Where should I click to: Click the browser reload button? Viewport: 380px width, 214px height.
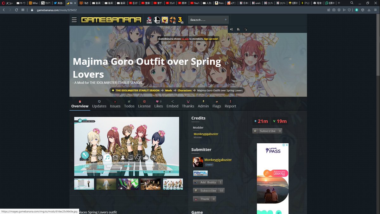coord(16,10)
